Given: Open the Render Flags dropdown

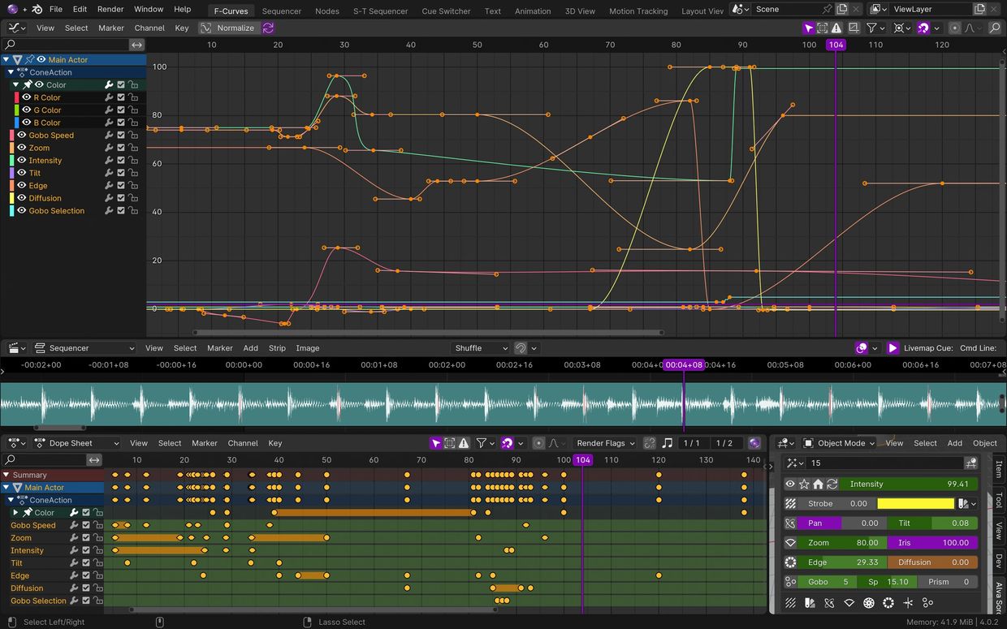Looking at the screenshot, I should [605, 443].
